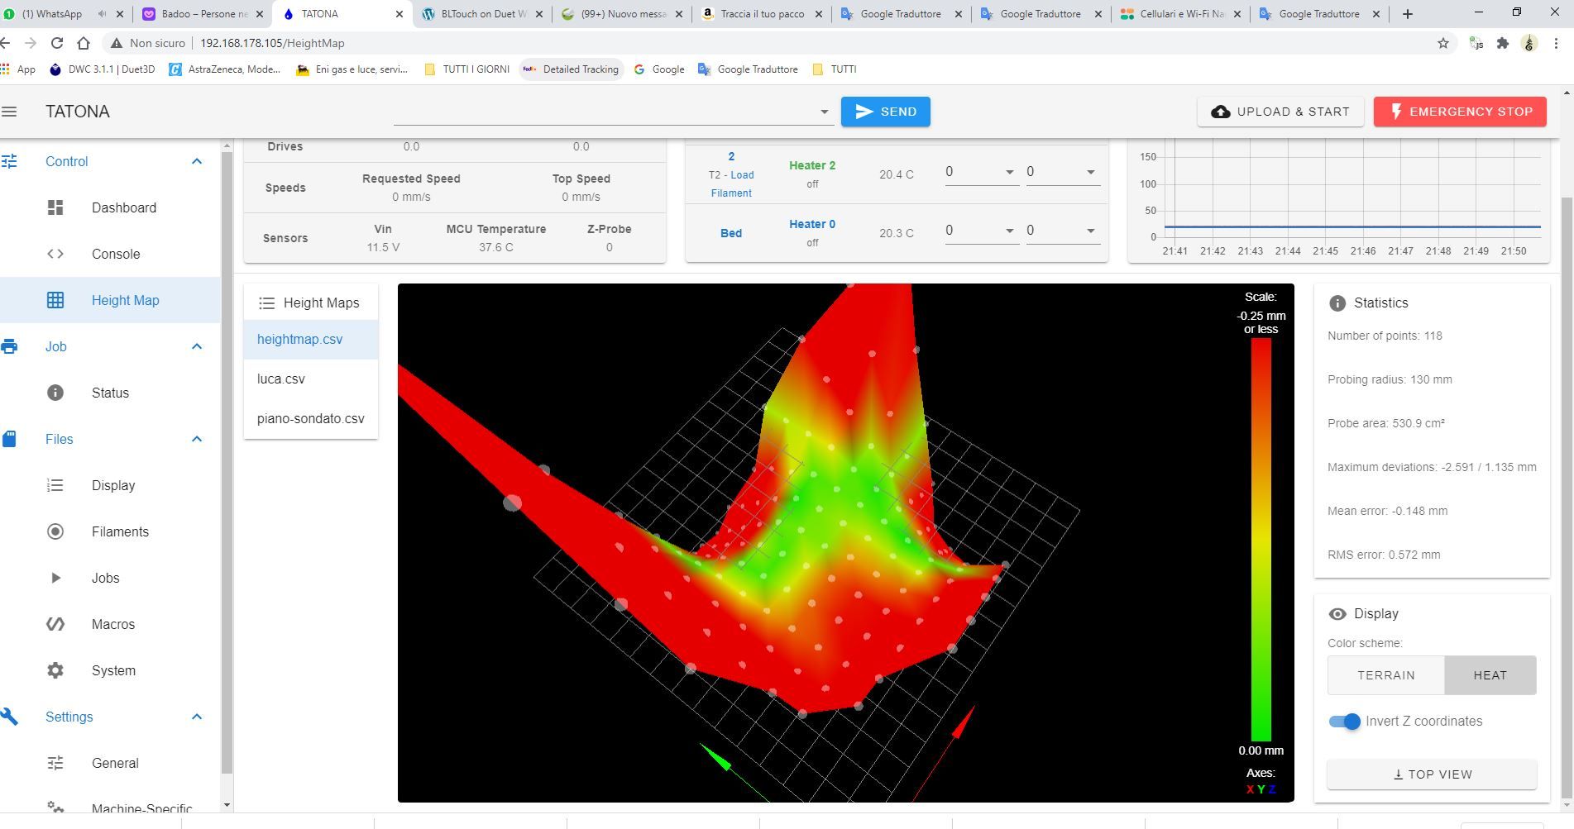Switch to the WhatsApp browser tab

[65, 14]
